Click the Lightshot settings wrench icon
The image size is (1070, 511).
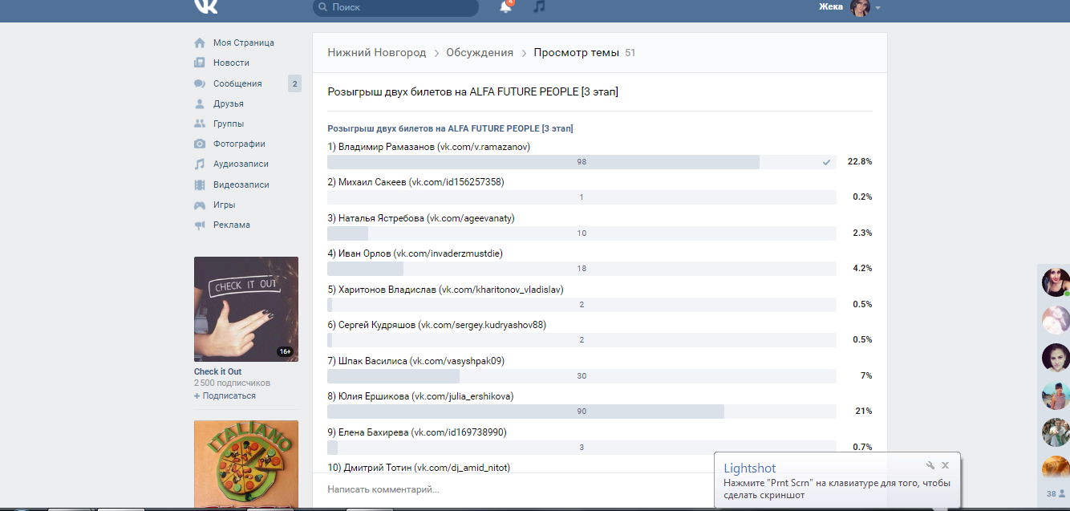[x=930, y=465]
